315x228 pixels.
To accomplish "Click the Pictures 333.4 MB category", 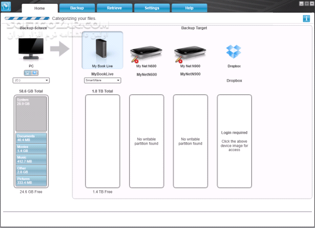I will (x=31, y=180).
